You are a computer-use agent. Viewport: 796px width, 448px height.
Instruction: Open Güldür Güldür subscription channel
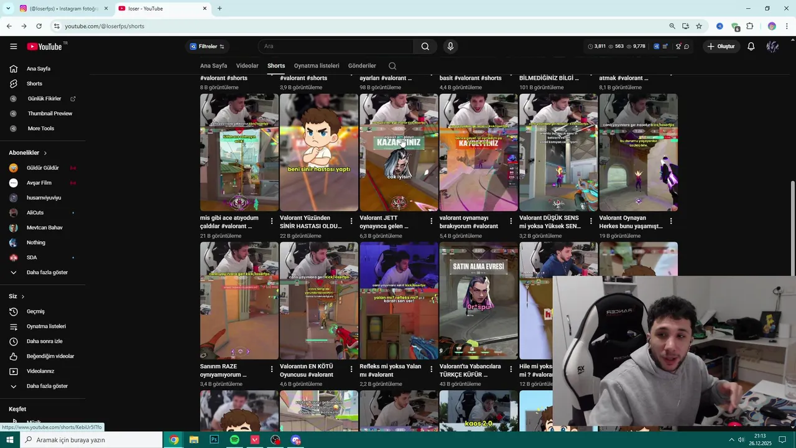click(x=42, y=168)
